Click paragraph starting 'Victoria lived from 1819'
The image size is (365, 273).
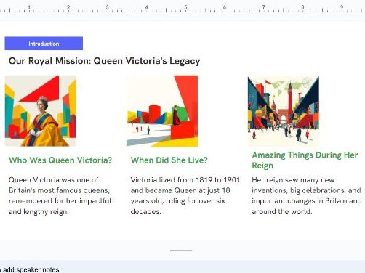(x=185, y=195)
